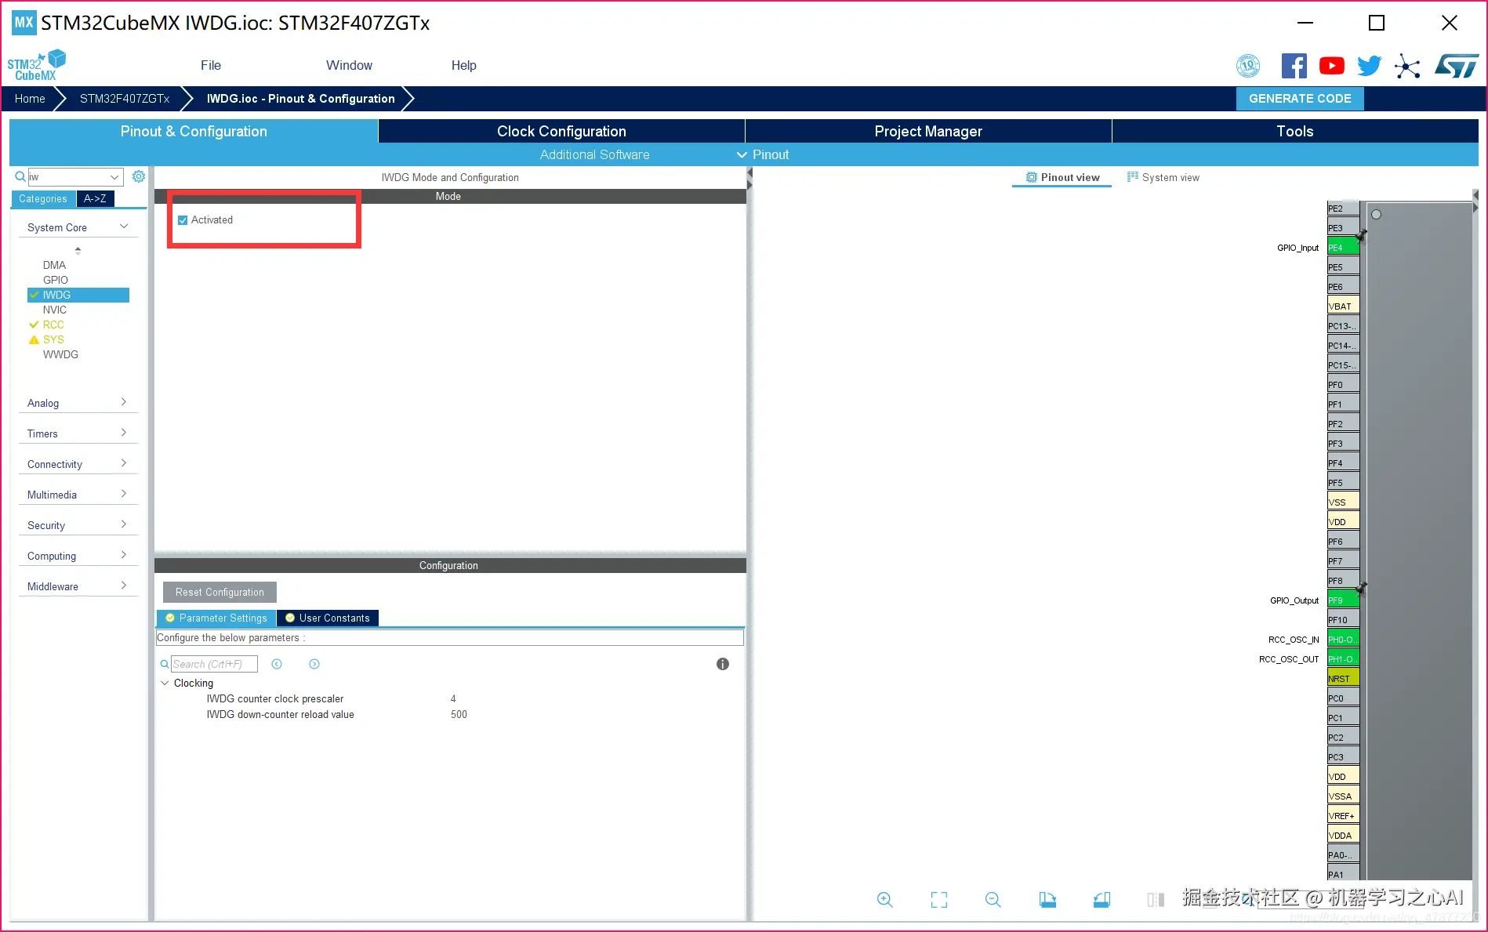Screen dimensions: 1488x932
Task: Zoom in on the pinout view
Action: (885, 899)
